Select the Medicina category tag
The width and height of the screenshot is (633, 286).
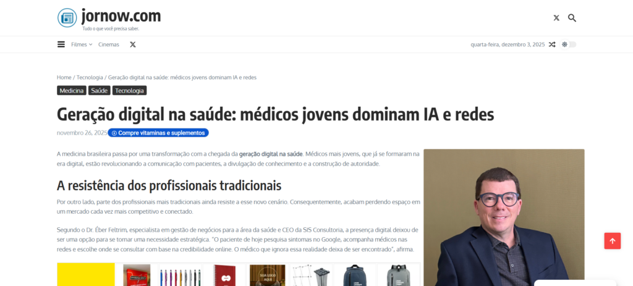[x=72, y=90]
